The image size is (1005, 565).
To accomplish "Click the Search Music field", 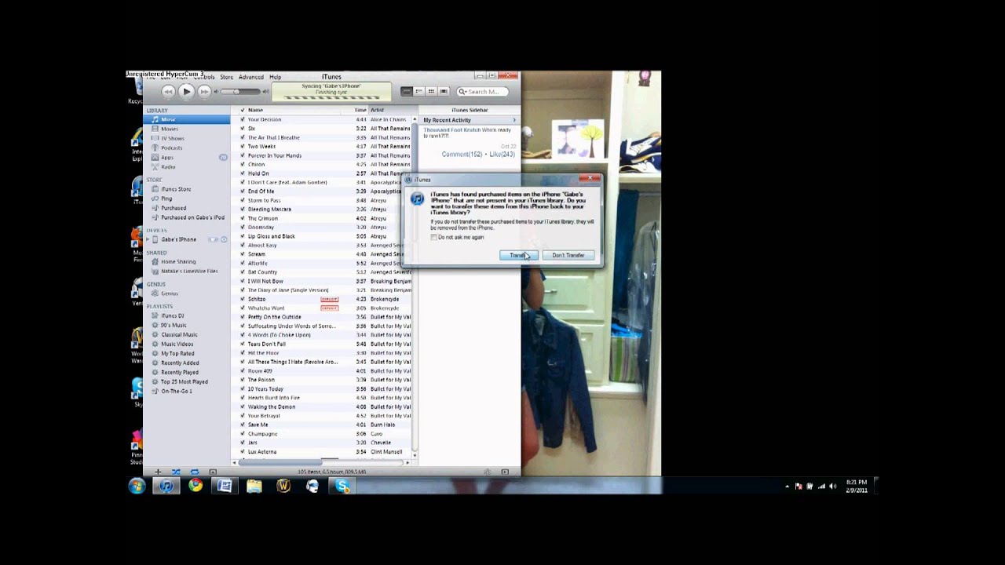I will [483, 92].
